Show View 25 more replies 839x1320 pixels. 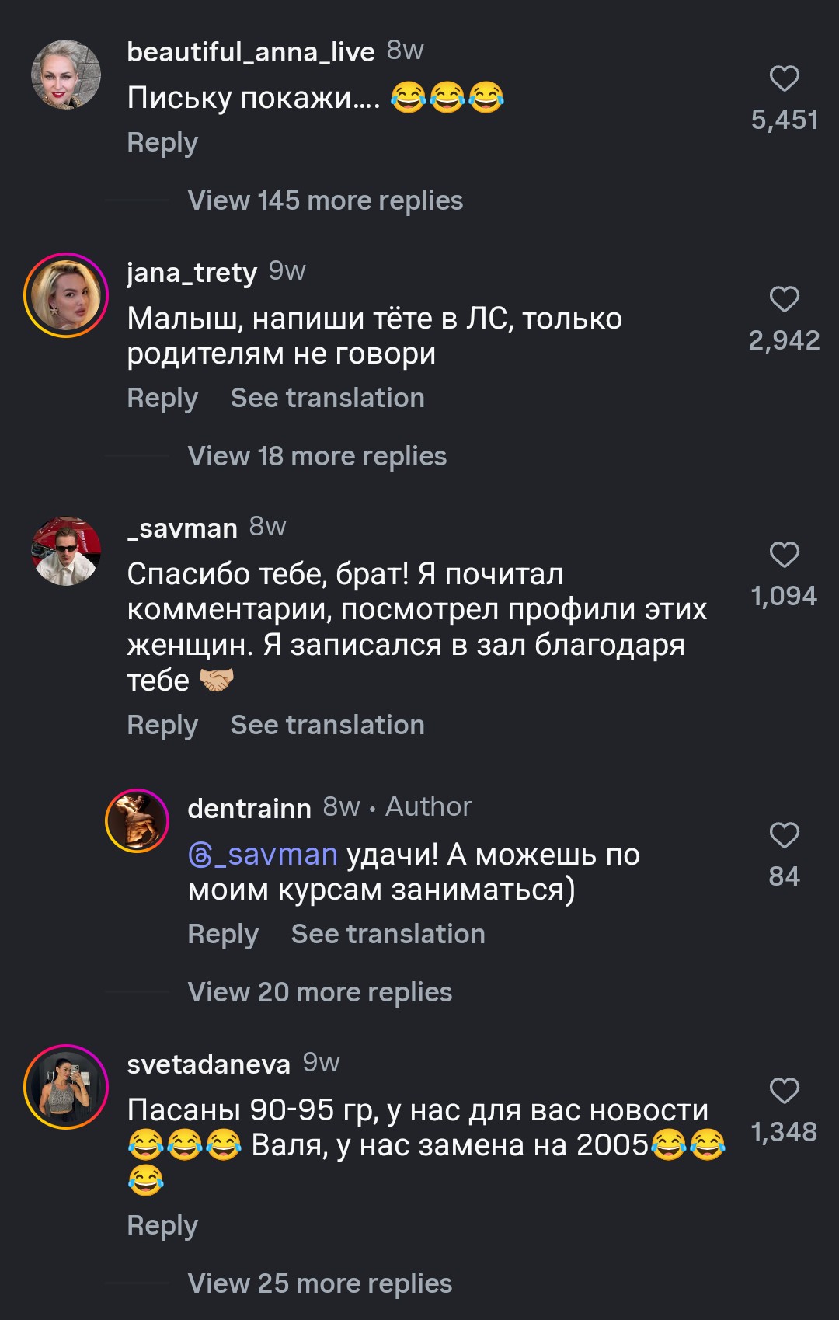point(319,1283)
